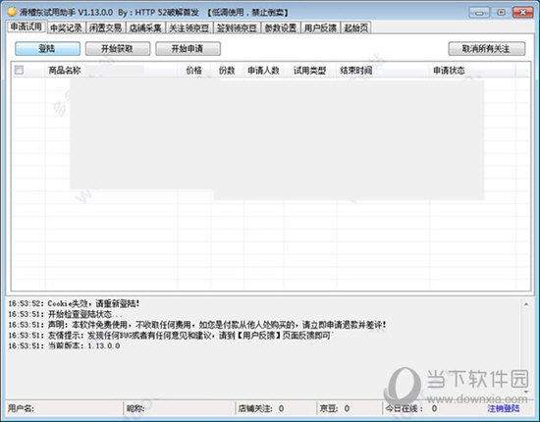
Task: Open the 闲置交易 tab
Action: 105,27
